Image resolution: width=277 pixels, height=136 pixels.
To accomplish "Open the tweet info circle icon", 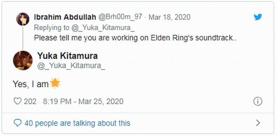I will [258, 101].
